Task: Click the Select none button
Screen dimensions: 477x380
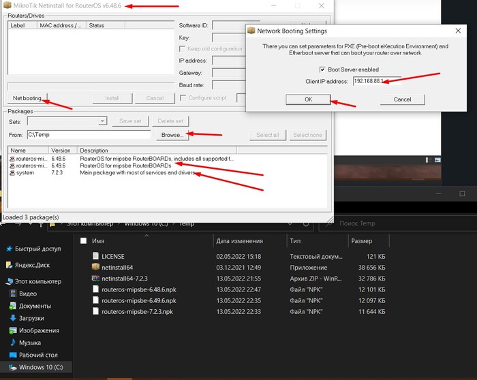Action: (x=307, y=135)
